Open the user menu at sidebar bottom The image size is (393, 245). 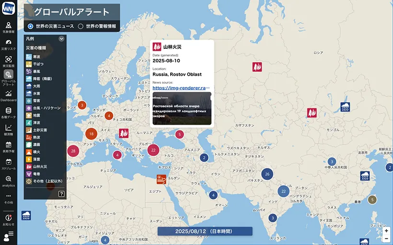pyautogui.click(x=9, y=235)
